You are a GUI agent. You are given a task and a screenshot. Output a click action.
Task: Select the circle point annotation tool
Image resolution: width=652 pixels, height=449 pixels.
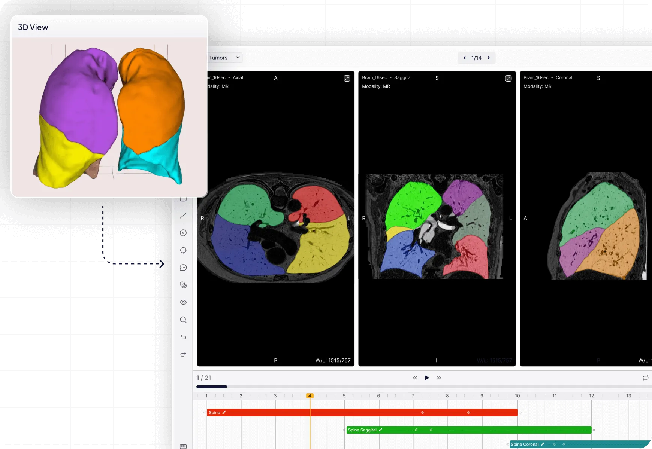tap(183, 233)
